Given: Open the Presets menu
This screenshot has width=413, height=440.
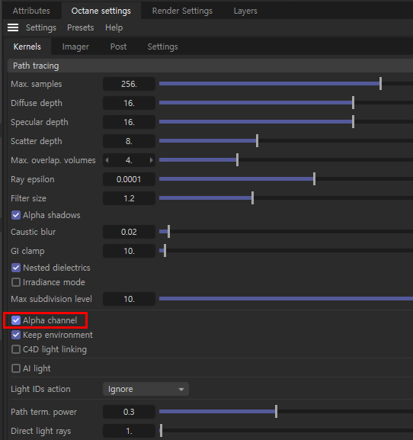Looking at the screenshot, I should (x=81, y=27).
